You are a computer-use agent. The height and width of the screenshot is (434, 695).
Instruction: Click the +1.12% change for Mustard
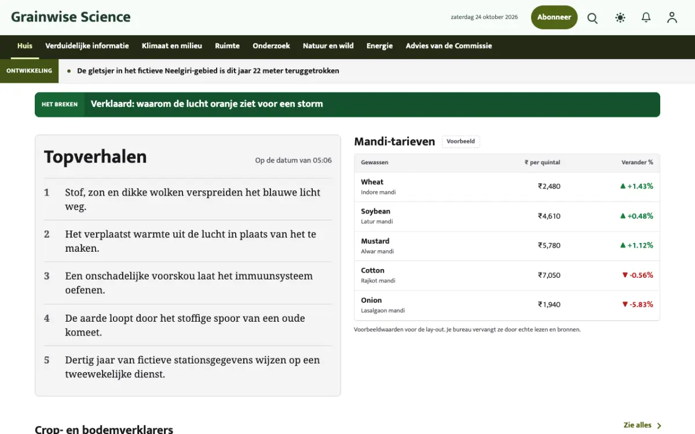[637, 245]
